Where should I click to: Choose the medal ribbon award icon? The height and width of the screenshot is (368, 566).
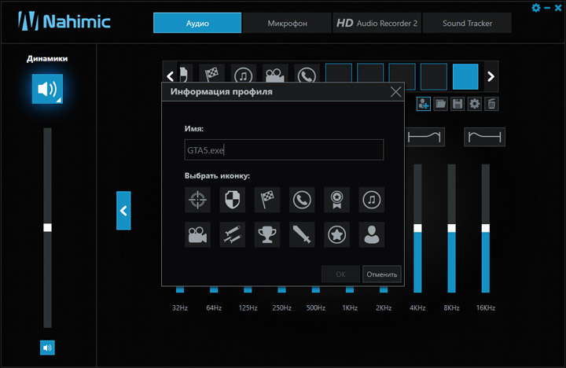(336, 200)
